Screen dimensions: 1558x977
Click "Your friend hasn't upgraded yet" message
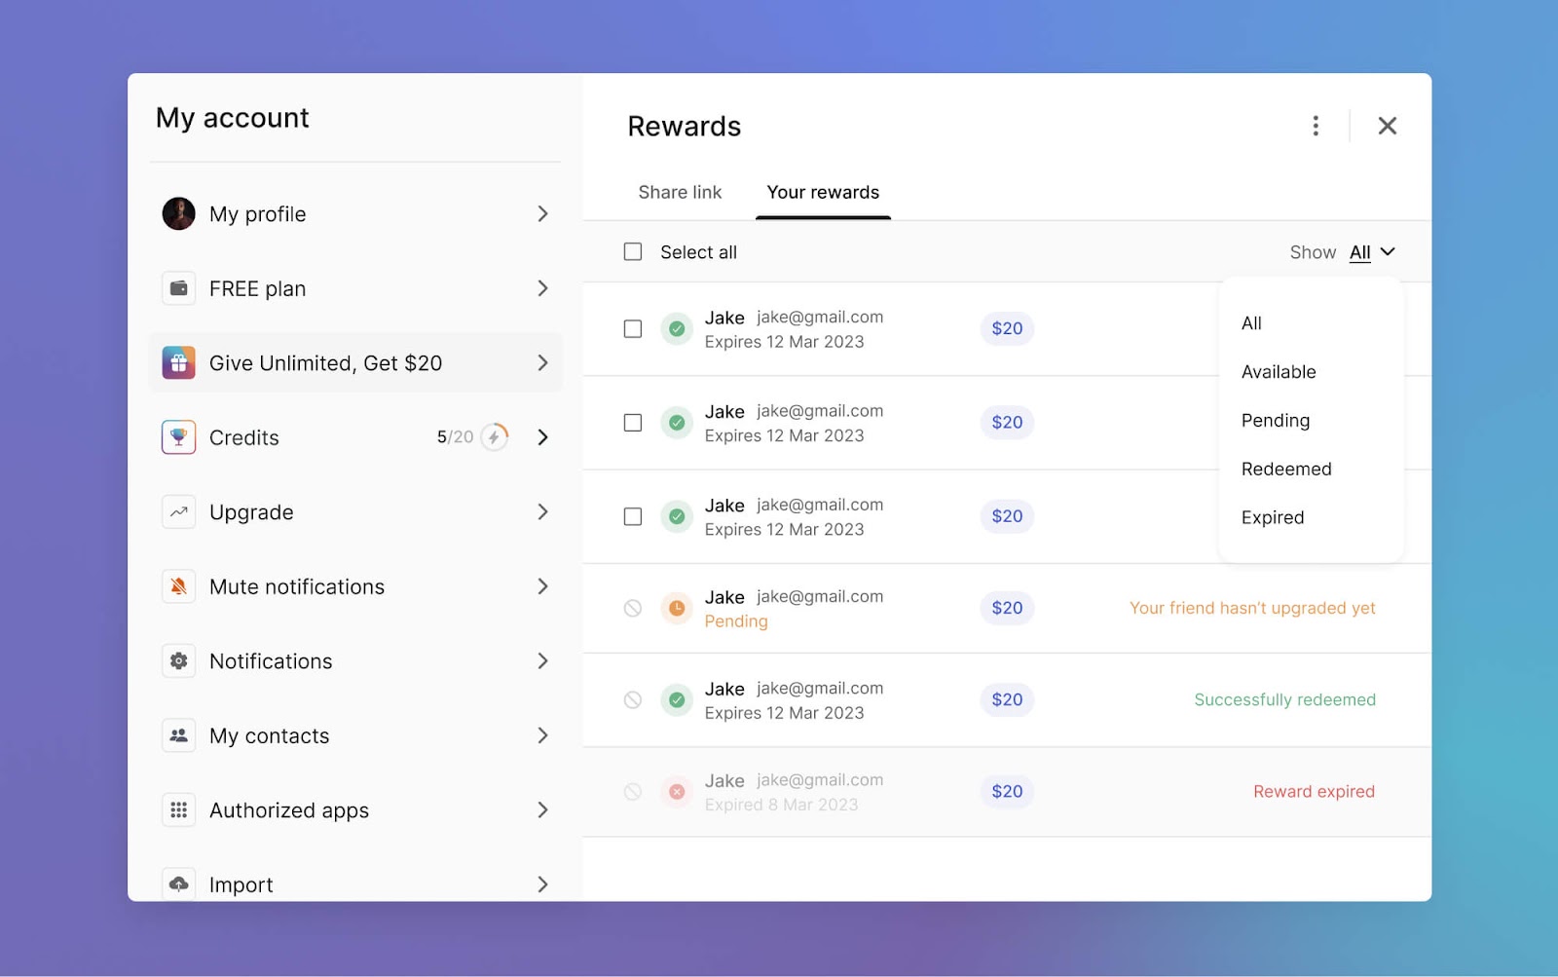coord(1252,608)
